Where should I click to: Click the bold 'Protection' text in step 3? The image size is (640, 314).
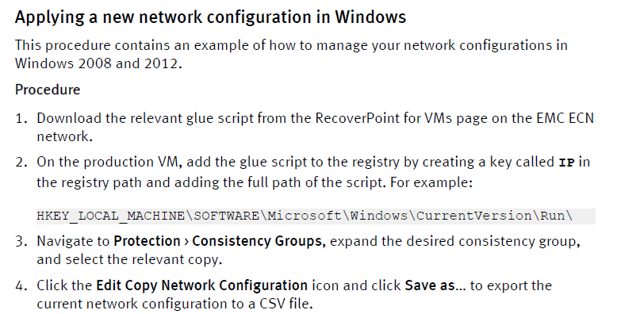(147, 241)
